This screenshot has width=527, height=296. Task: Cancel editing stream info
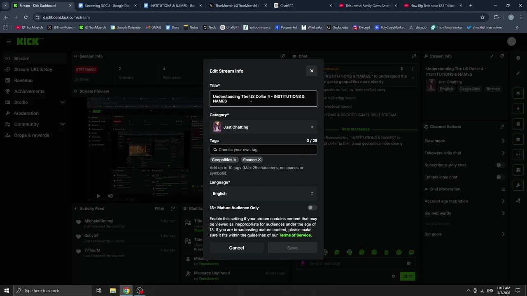(236, 248)
